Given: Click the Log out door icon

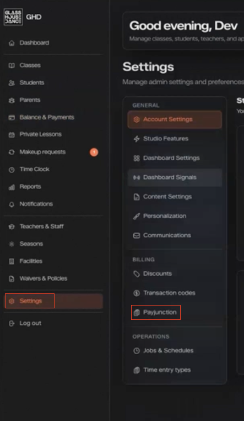Looking at the screenshot, I should click(x=12, y=323).
